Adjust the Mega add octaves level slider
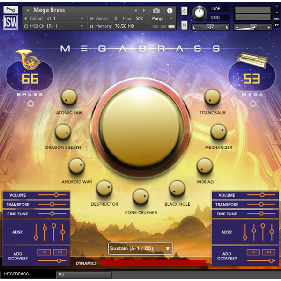The image size is (281, 281). (261, 260)
